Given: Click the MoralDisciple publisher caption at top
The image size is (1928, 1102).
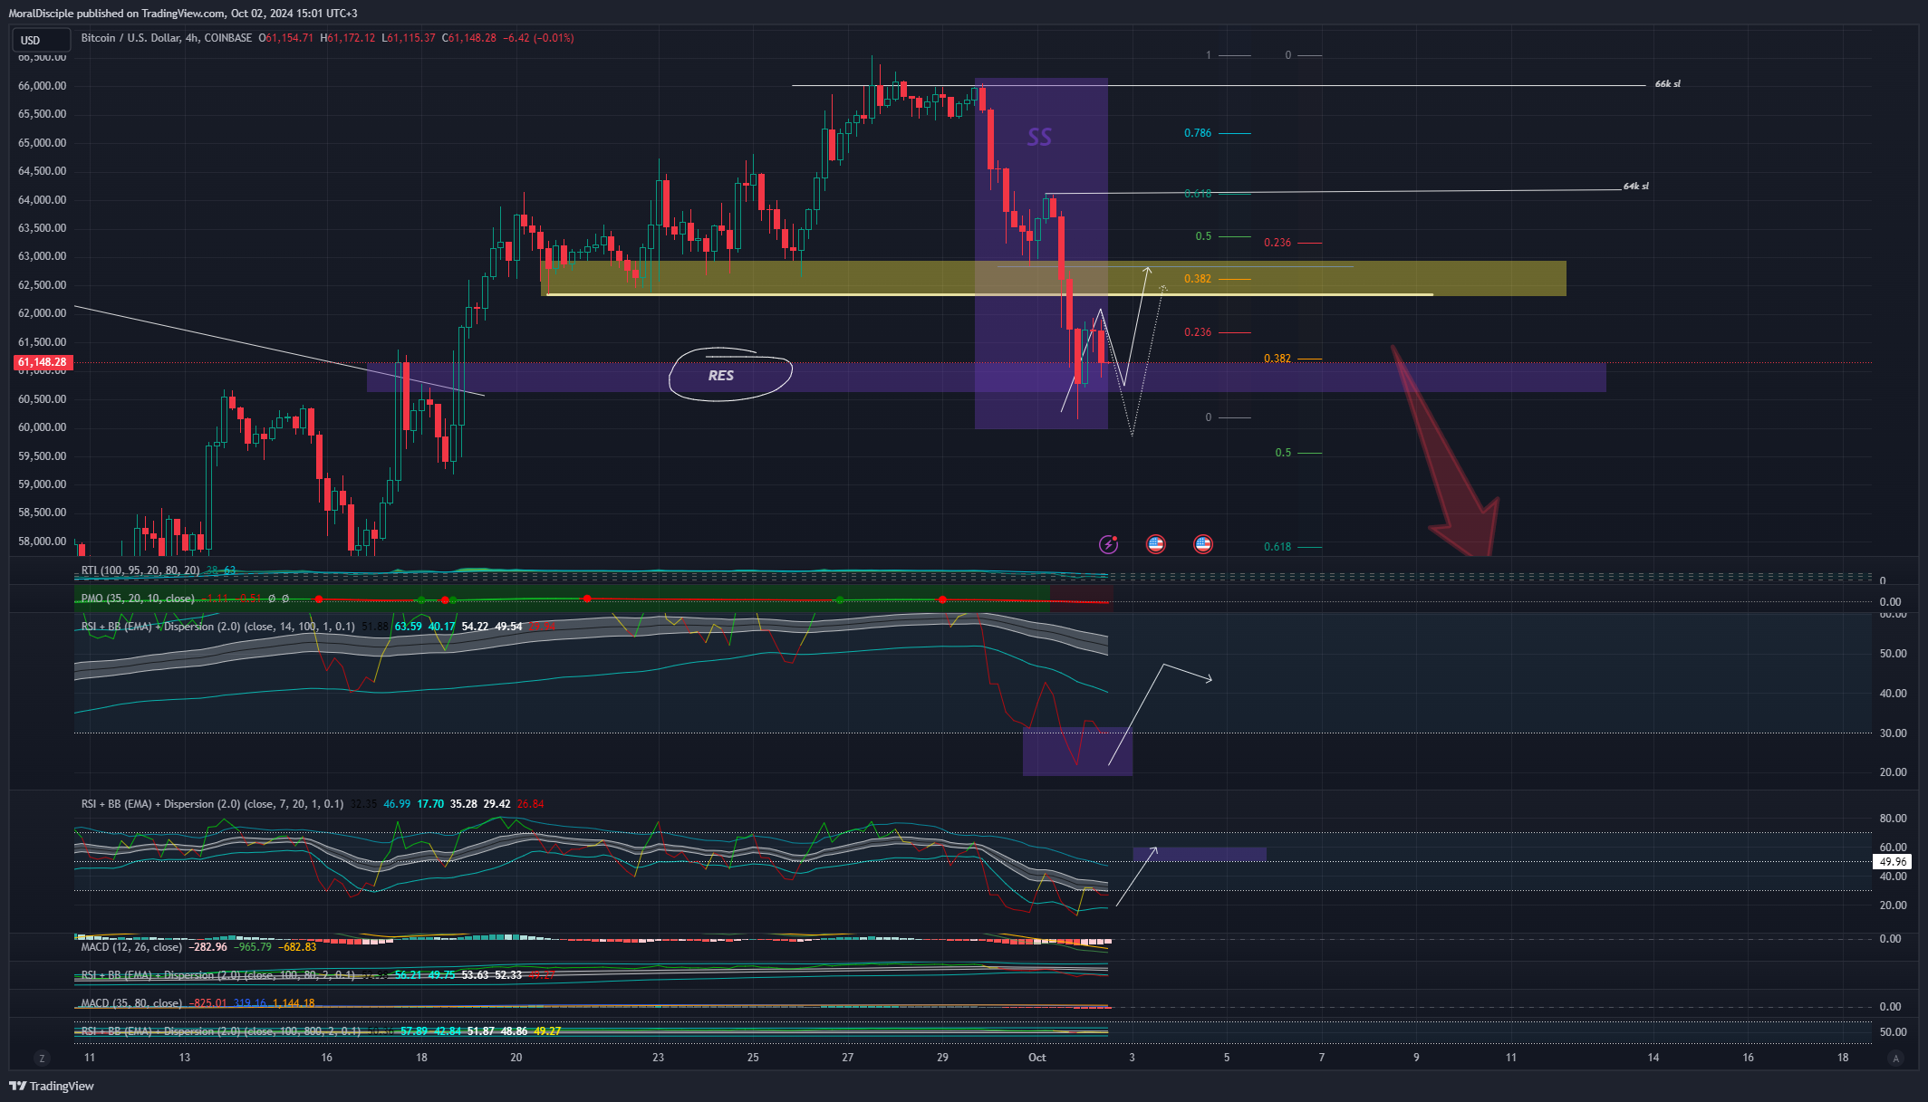Looking at the screenshot, I should (183, 14).
